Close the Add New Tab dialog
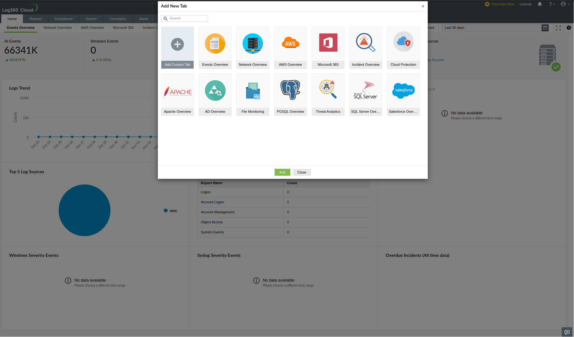 (x=423, y=6)
